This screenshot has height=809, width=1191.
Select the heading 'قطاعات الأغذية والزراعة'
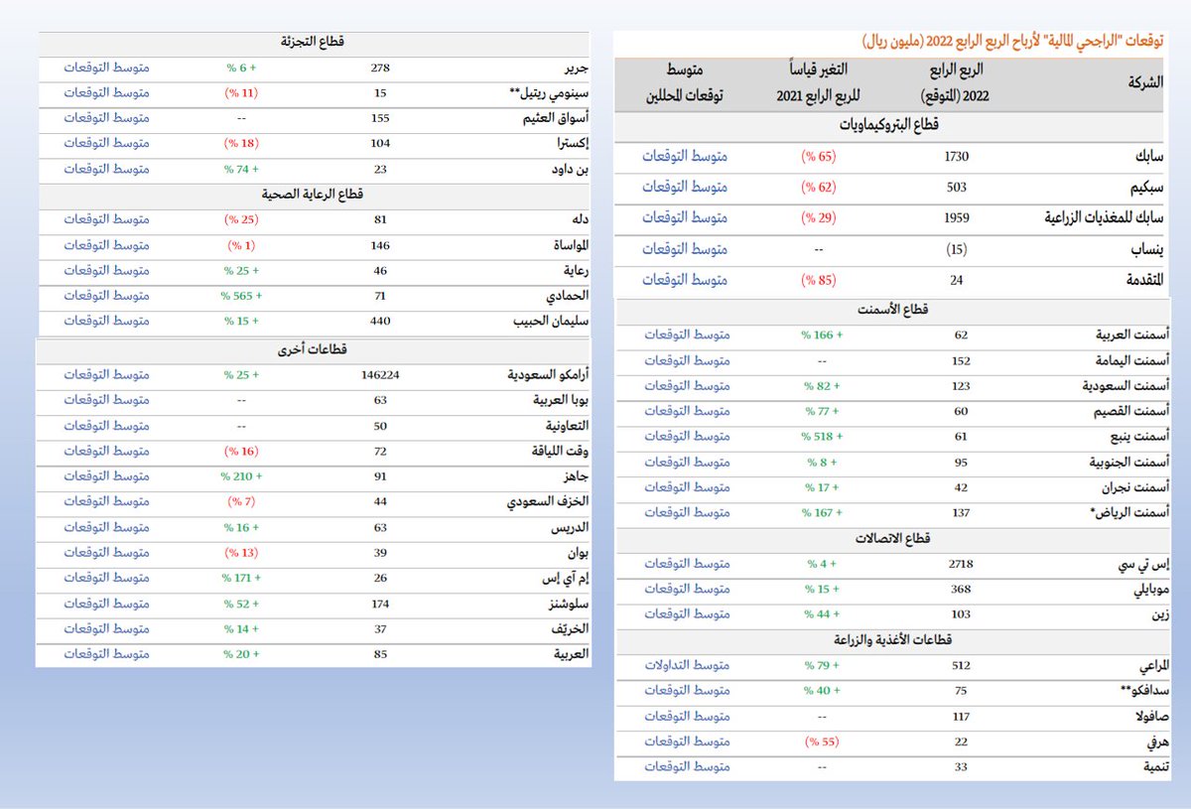892,640
